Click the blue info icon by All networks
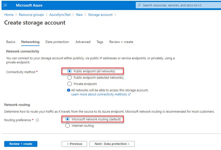 click(x=69, y=90)
